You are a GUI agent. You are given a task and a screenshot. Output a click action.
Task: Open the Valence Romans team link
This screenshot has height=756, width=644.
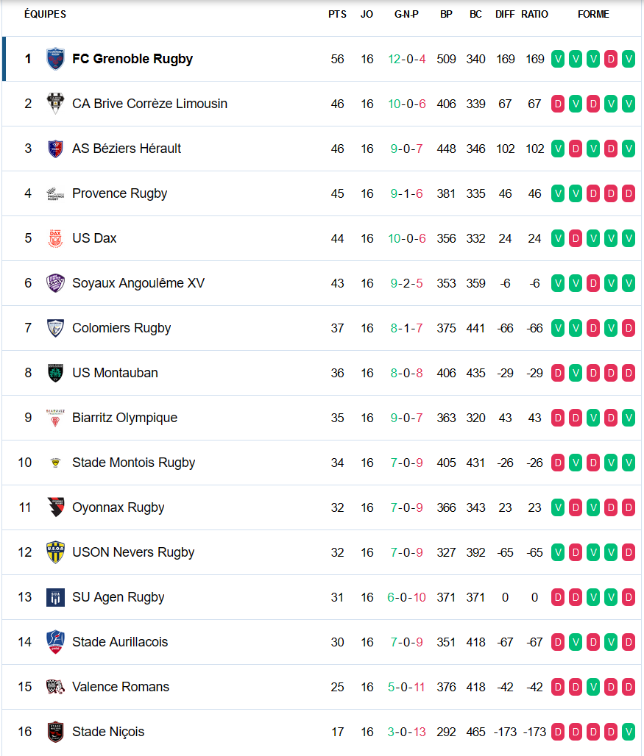(121, 687)
